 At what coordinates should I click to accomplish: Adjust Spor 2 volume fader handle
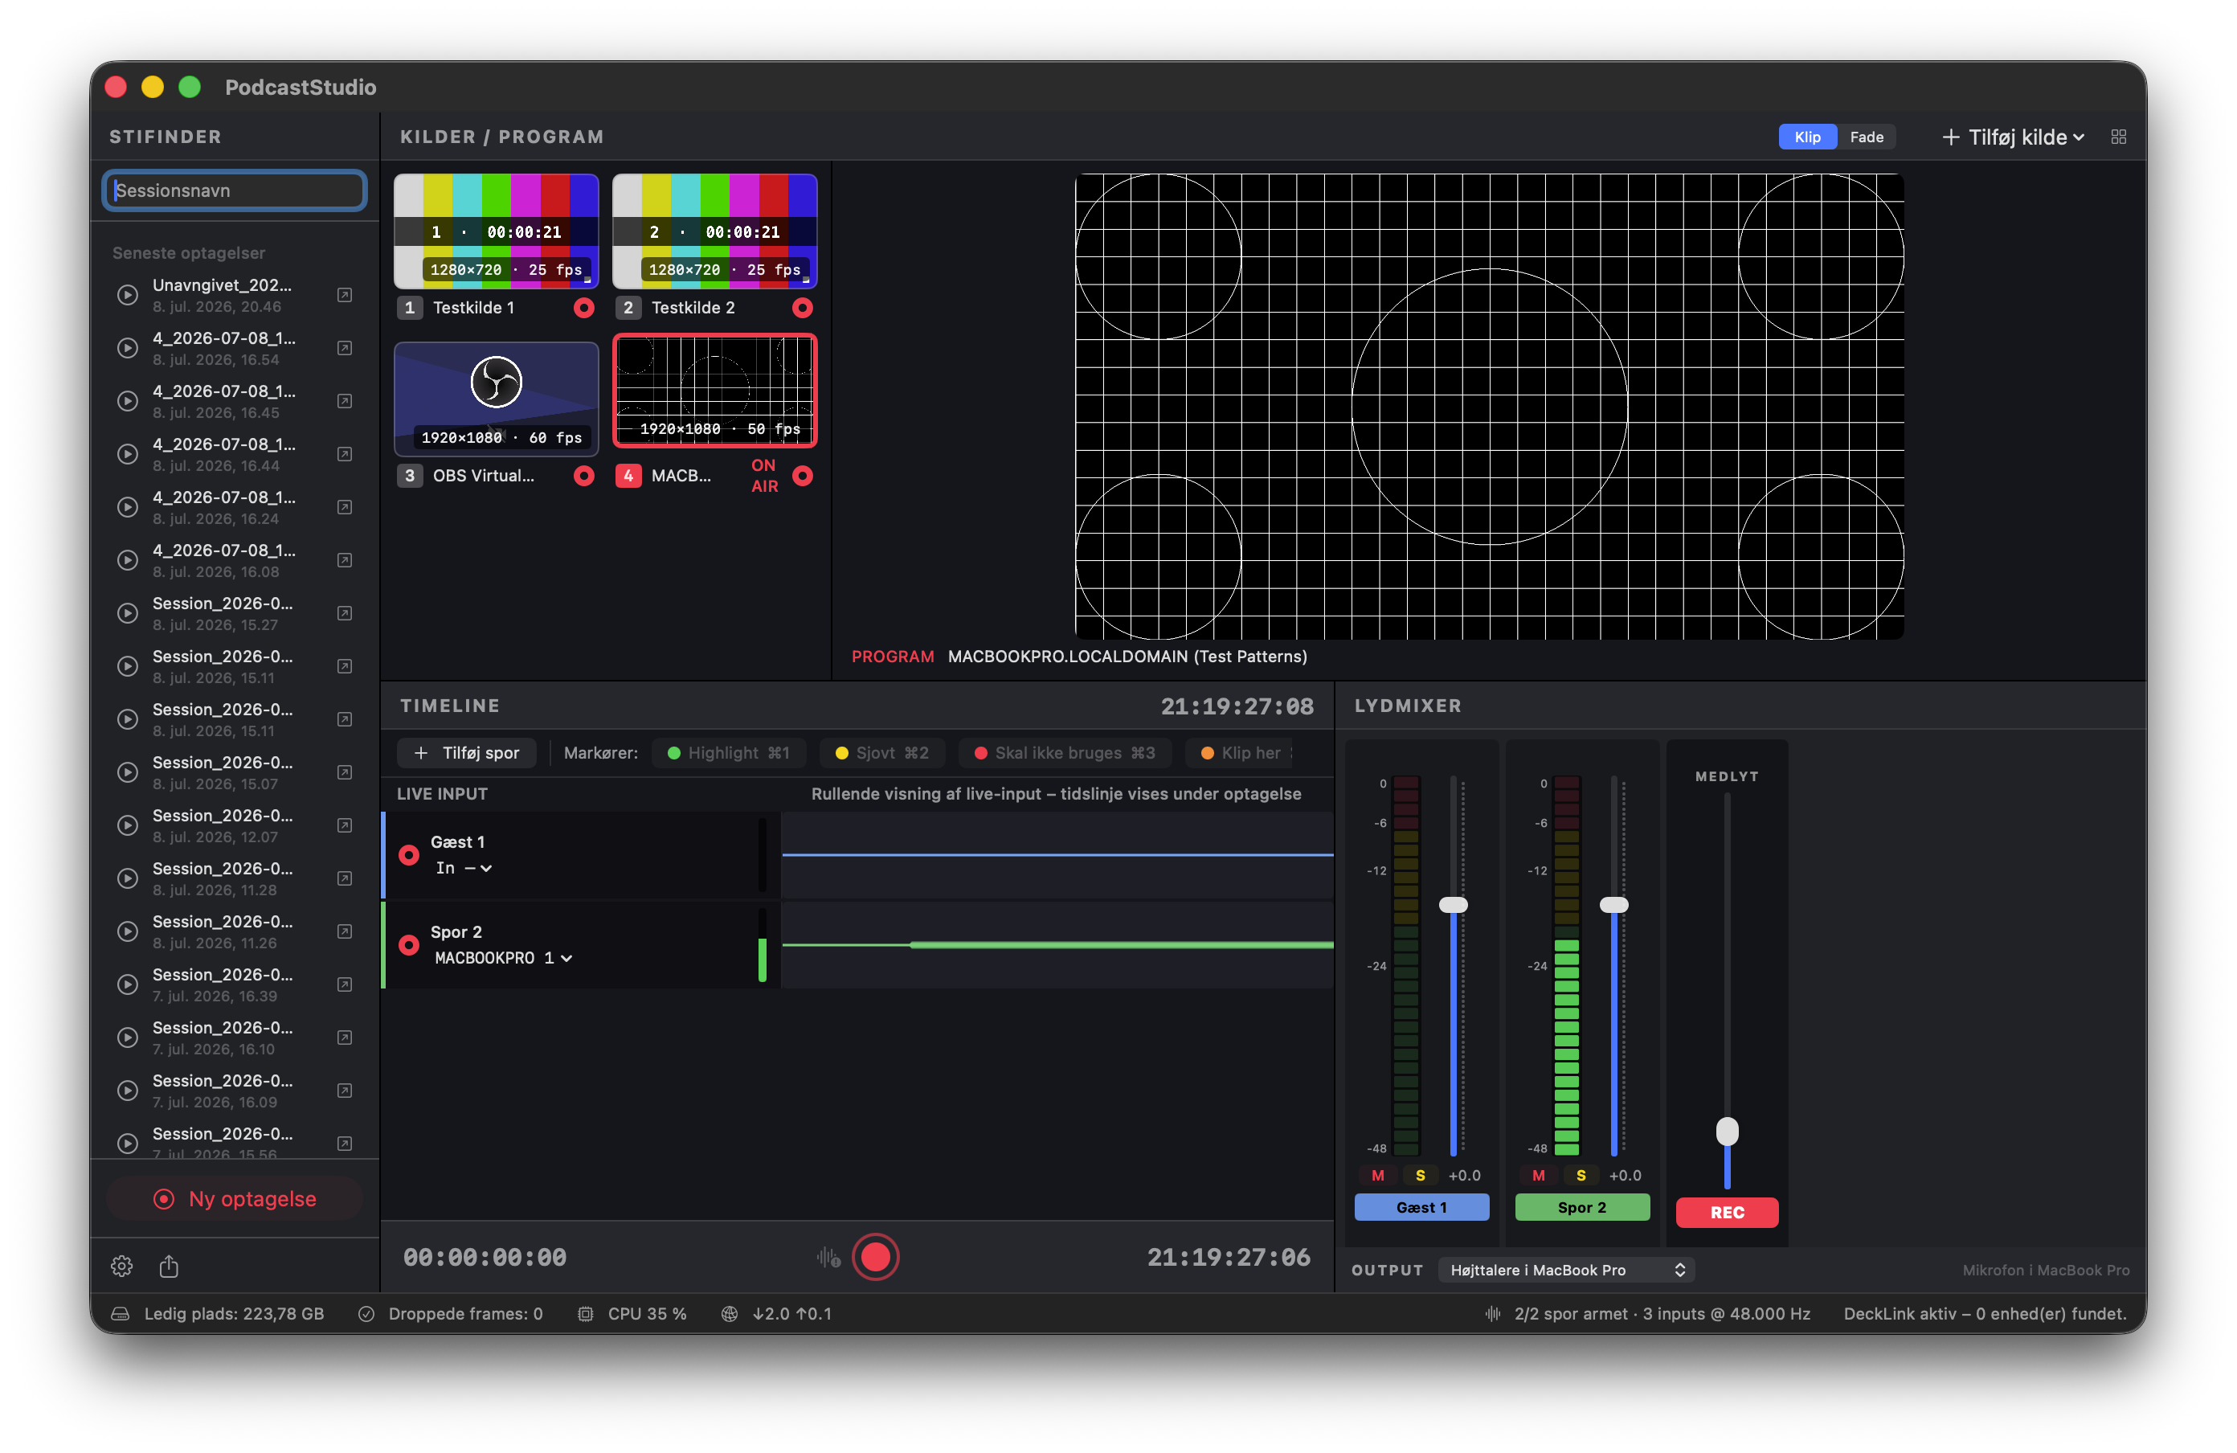tap(1615, 905)
